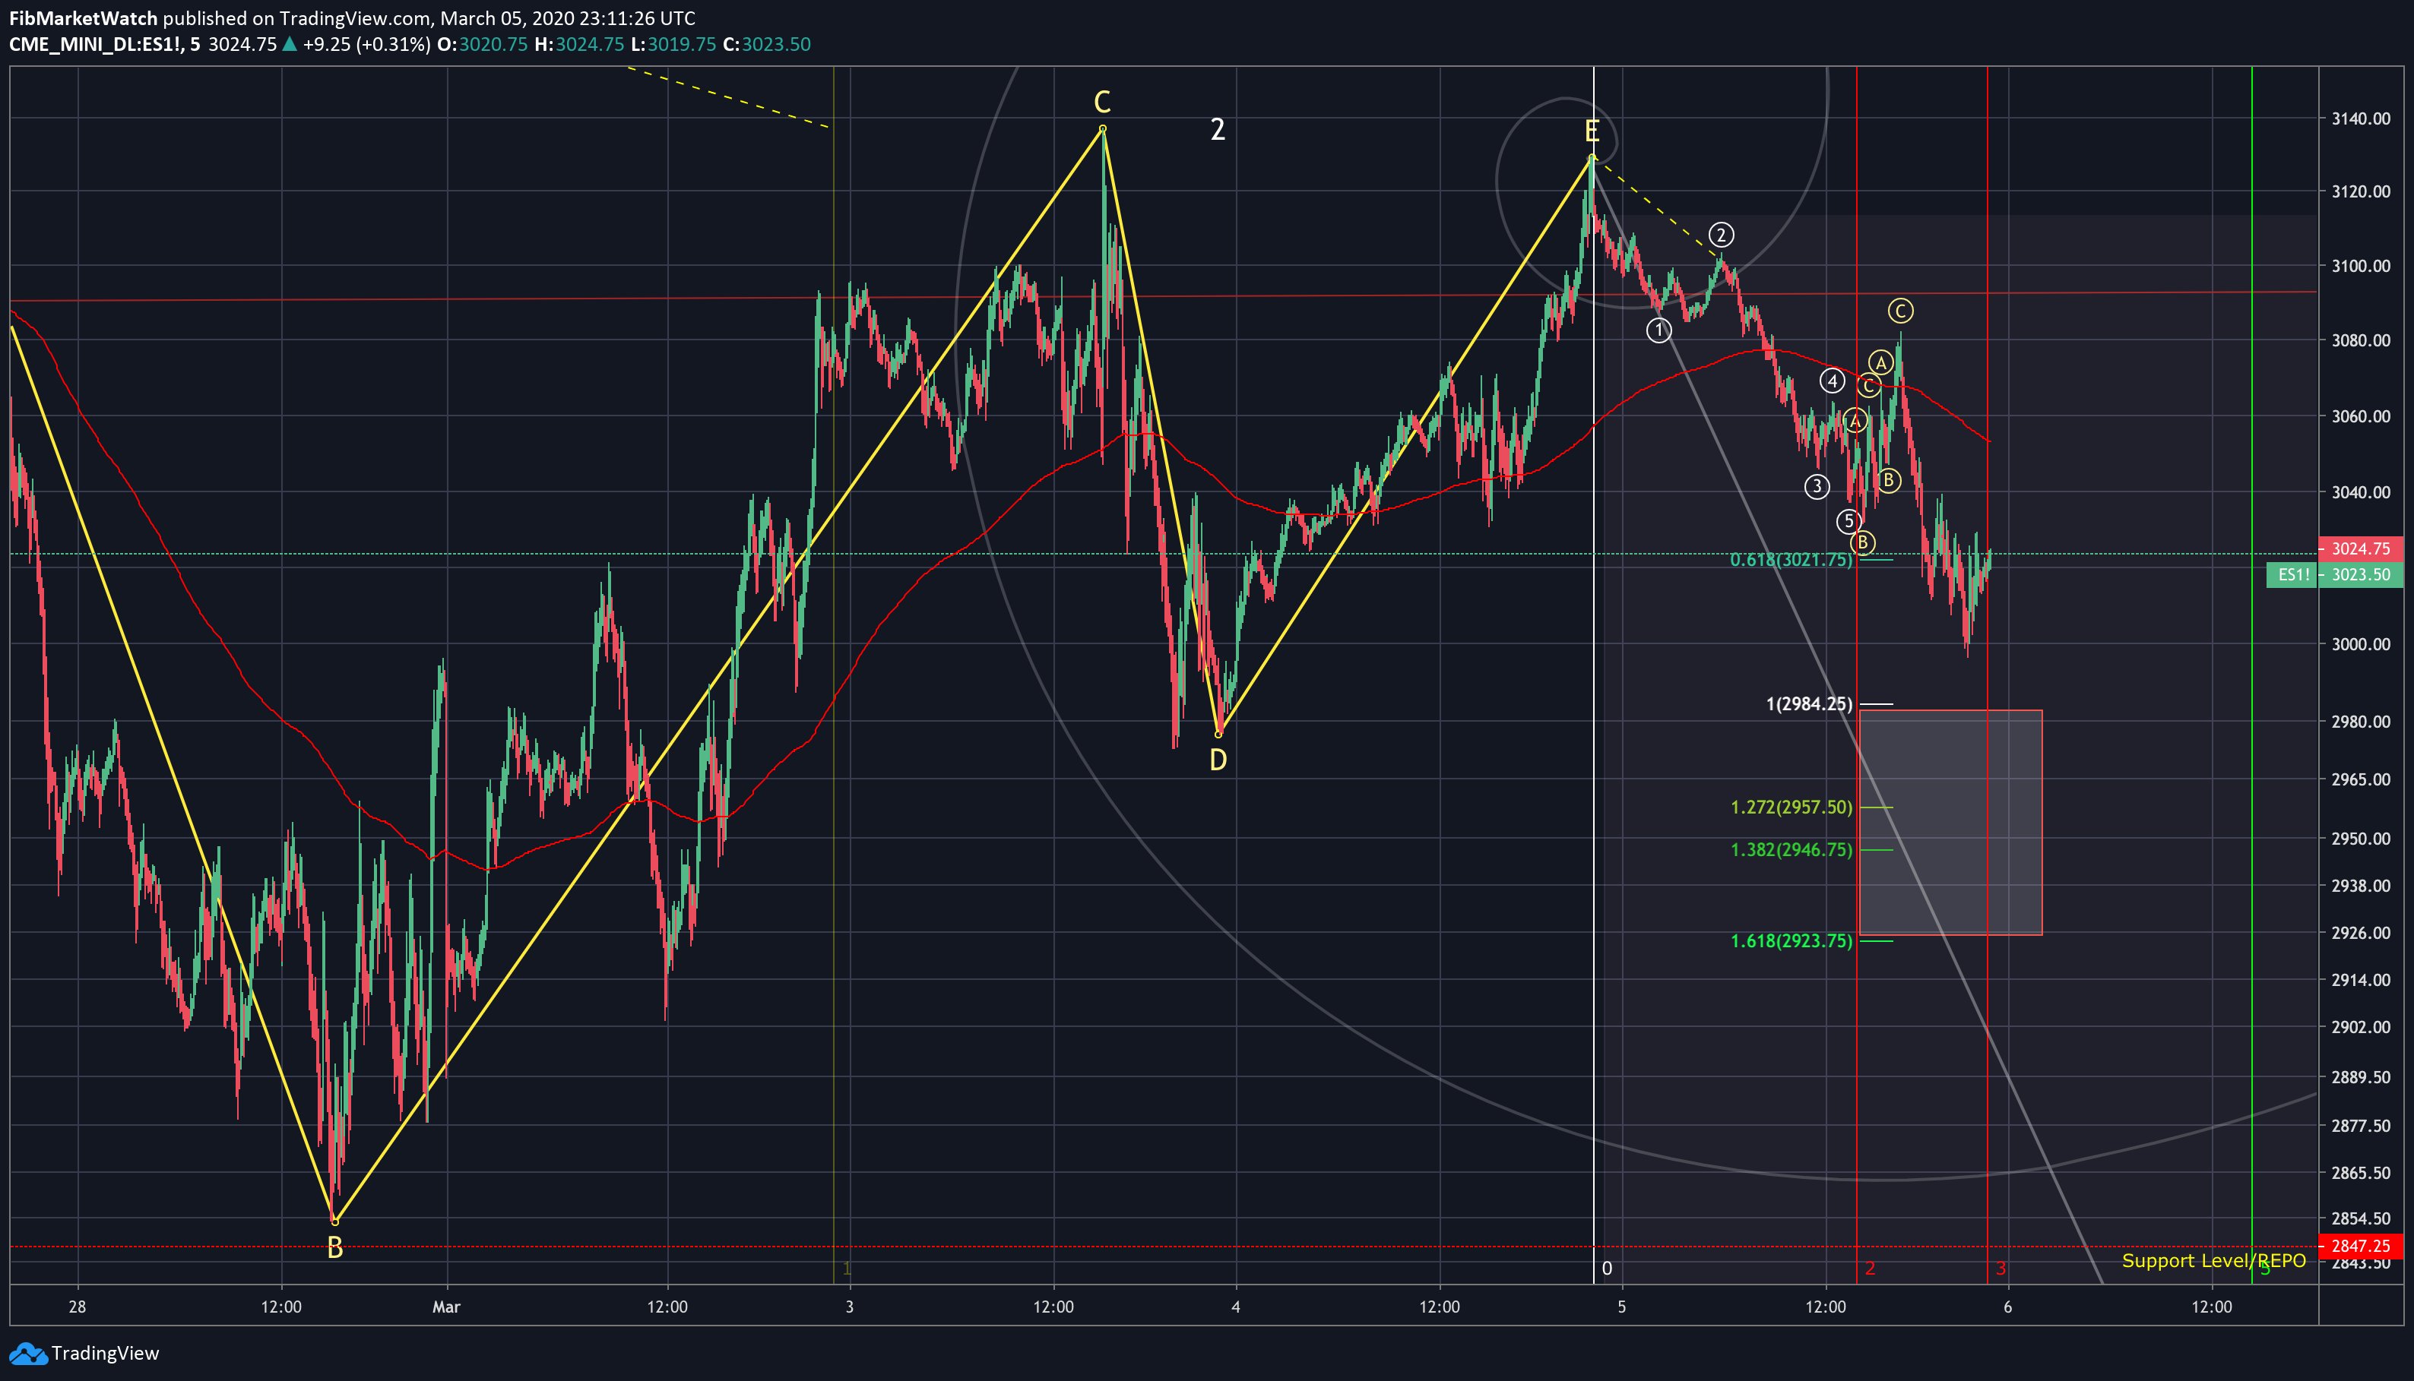The height and width of the screenshot is (1381, 2414).
Task: Click the white circled wave 3 marker
Action: tap(1816, 487)
